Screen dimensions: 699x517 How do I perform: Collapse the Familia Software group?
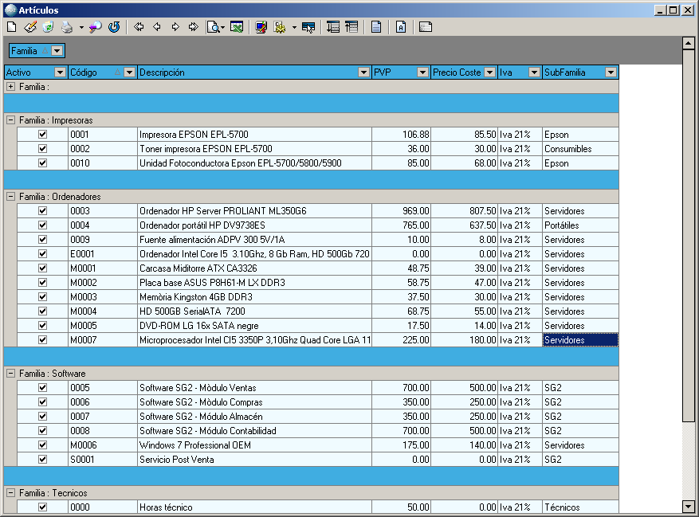10,374
